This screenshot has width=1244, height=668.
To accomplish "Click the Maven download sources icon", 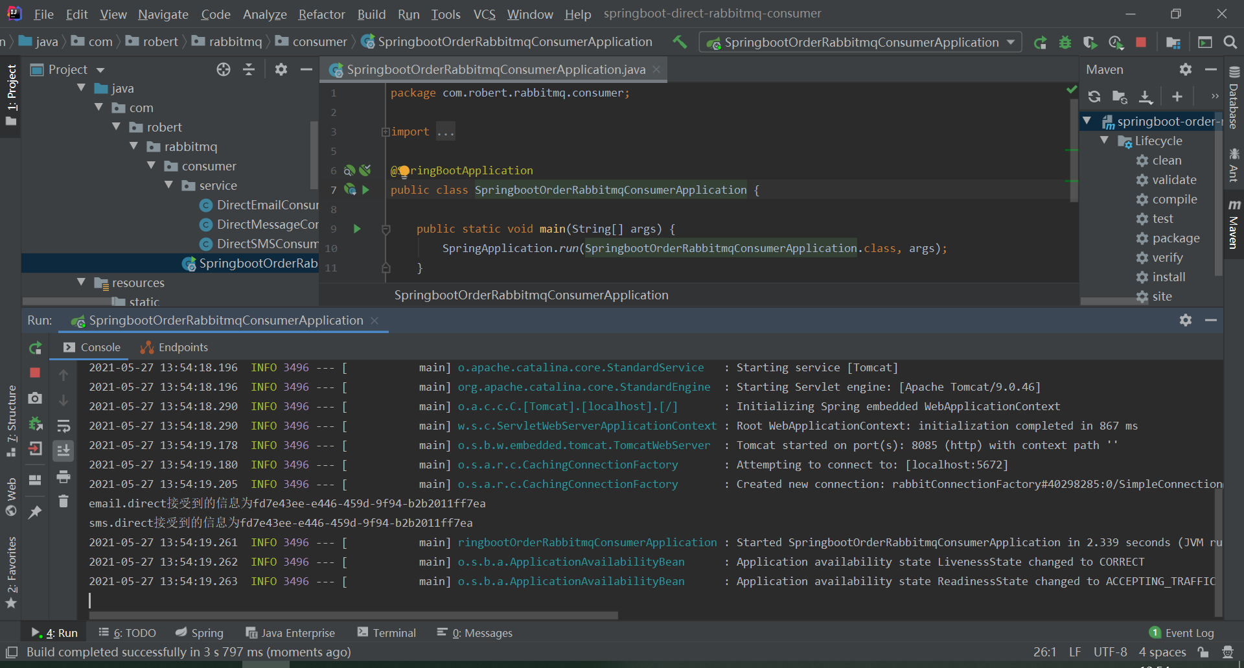I will (1146, 97).
